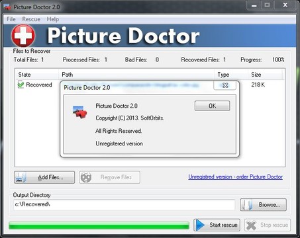This screenshot has height=238, width=300.
Task: Select the Recovered file row text
Action: 39,85
